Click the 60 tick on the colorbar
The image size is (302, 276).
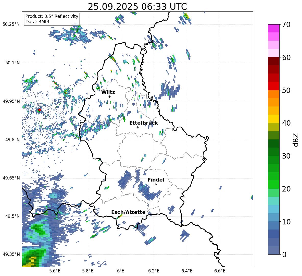coord(286,57)
